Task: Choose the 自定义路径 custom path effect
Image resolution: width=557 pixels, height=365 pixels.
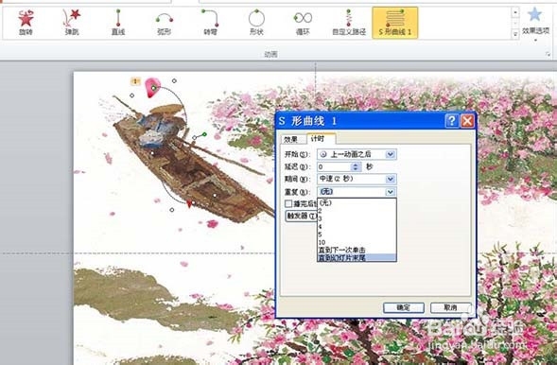Action: pyautogui.click(x=349, y=22)
